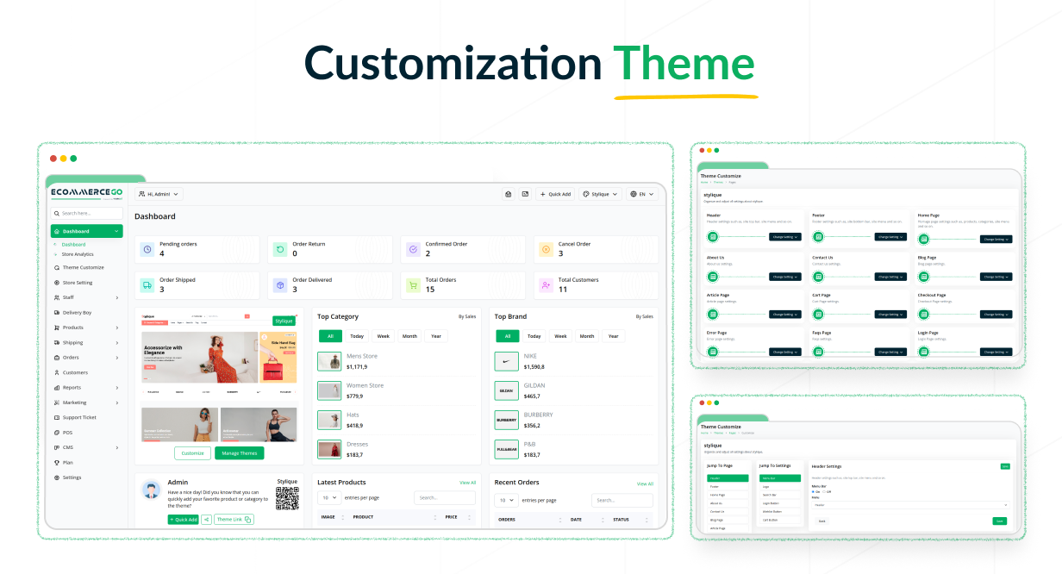Select the Week tab in Top Category

click(x=383, y=336)
